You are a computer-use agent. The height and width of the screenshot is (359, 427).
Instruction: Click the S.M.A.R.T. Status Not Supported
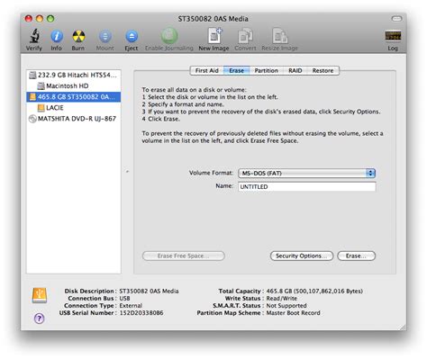[x=286, y=306]
